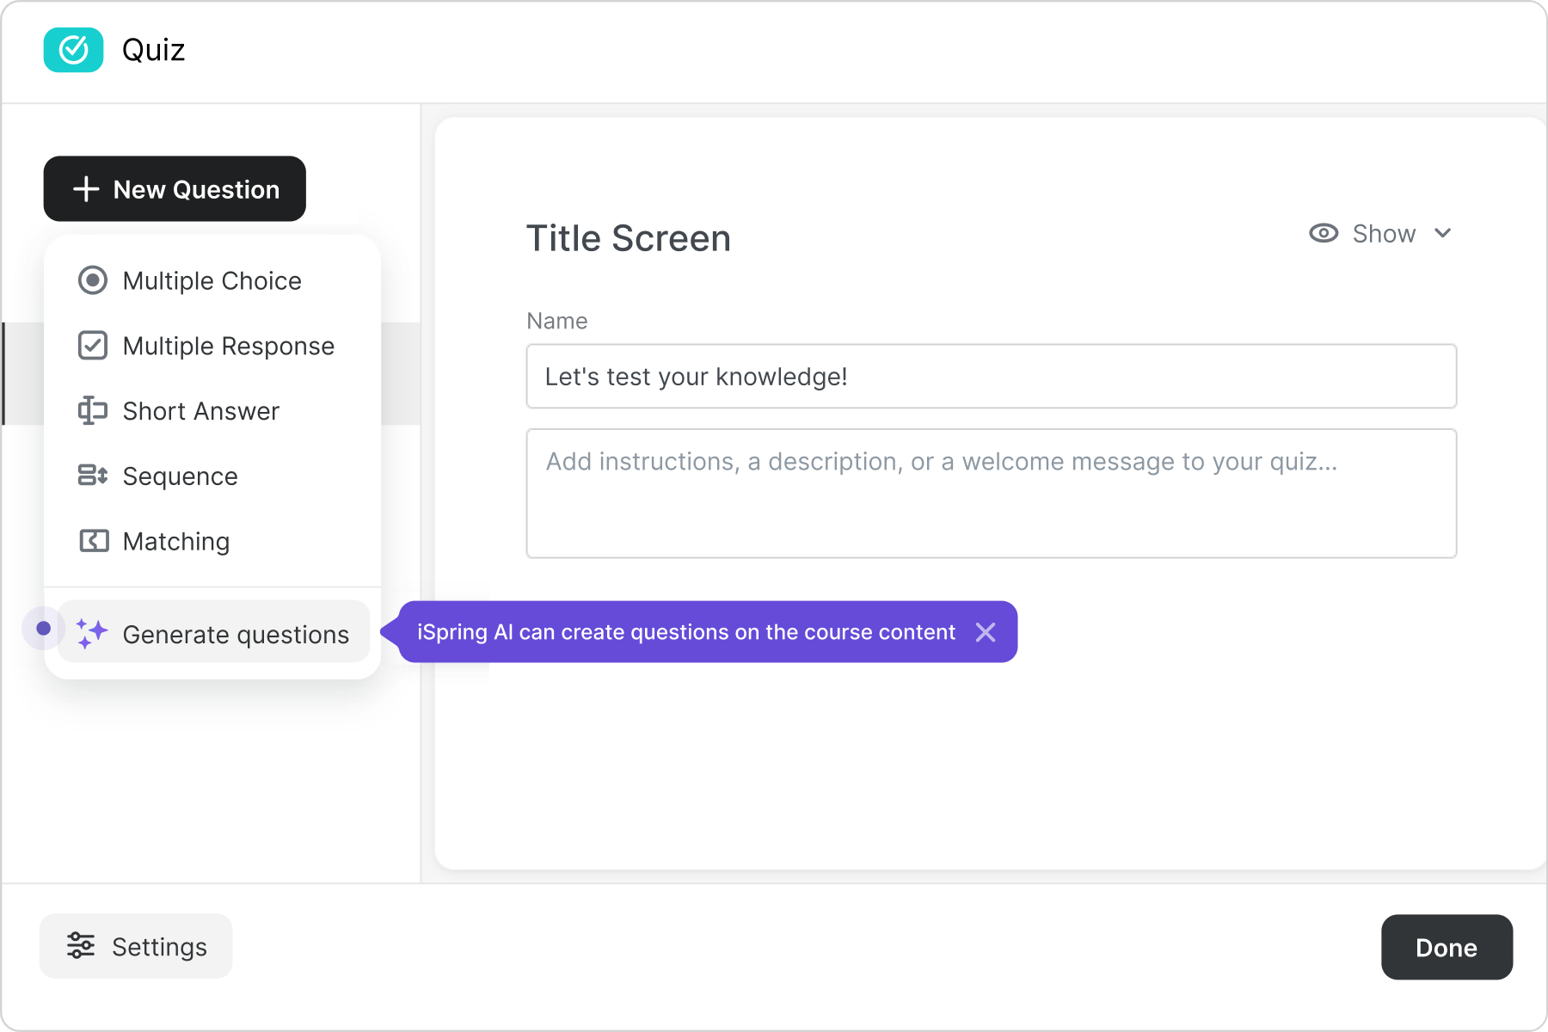Expand the Show dropdown chevron
Image resolution: width=1548 pixels, height=1032 pixels.
1443,233
